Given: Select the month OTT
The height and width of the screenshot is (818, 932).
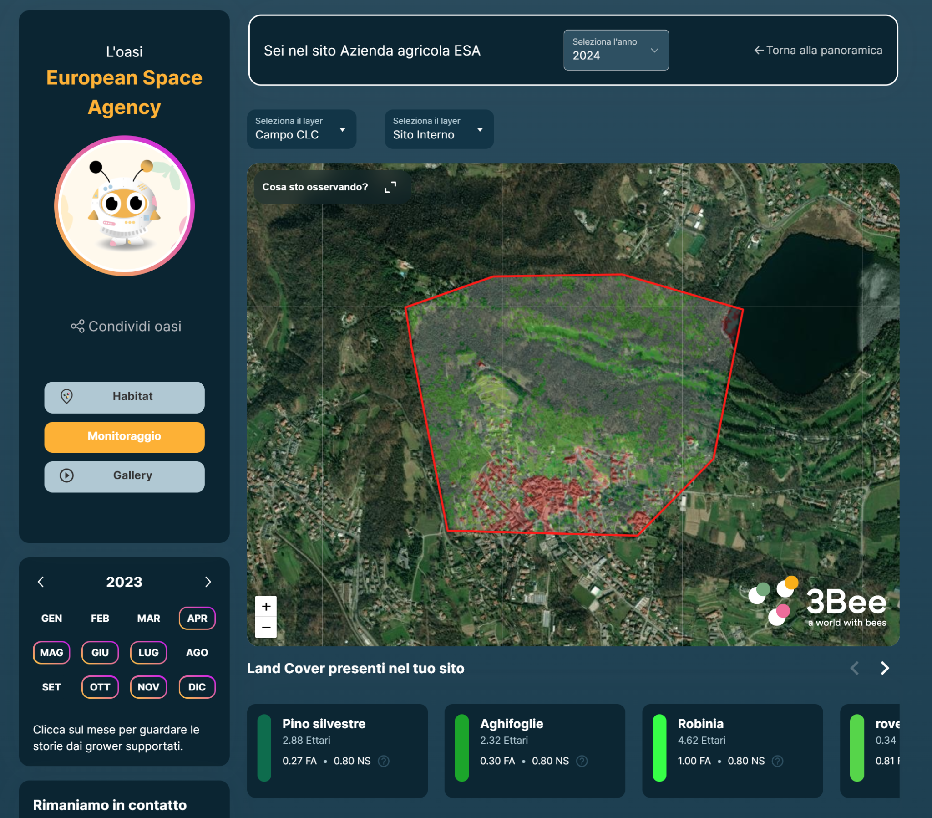Looking at the screenshot, I should (x=100, y=687).
